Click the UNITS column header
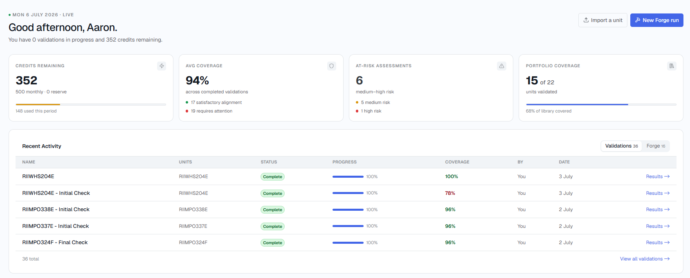The image size is (690, 278). click(x=185, y=162)
